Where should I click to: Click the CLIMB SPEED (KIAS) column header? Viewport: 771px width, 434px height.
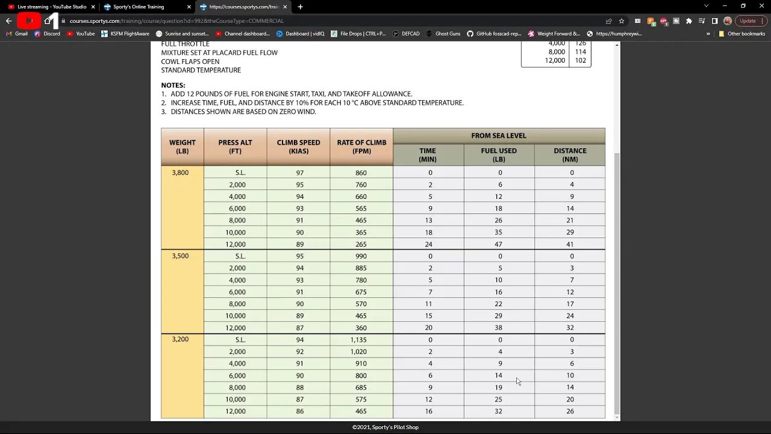point(298,146)
